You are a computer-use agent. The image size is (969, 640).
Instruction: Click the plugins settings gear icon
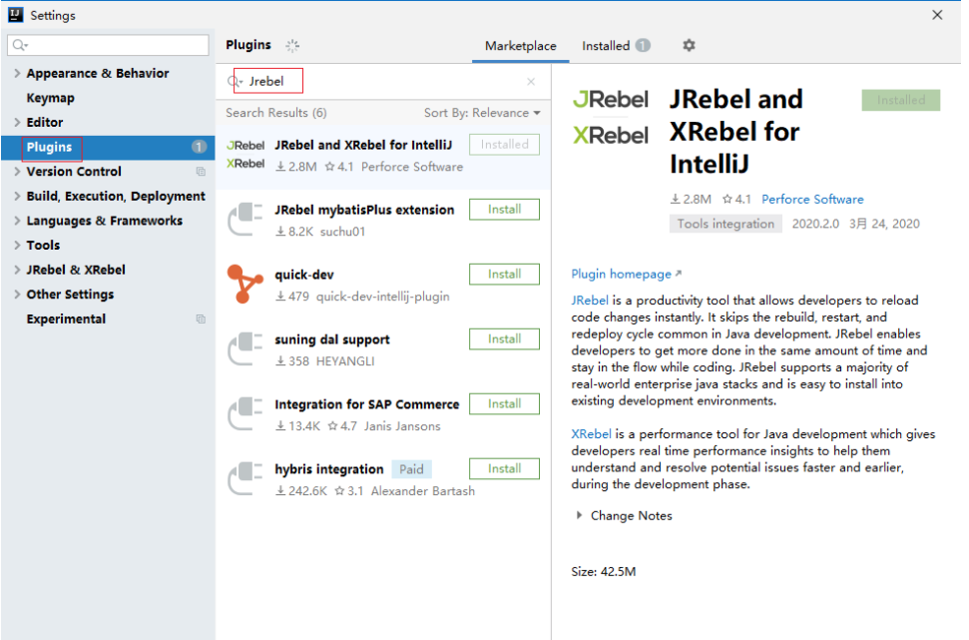(x=689, y=45)
